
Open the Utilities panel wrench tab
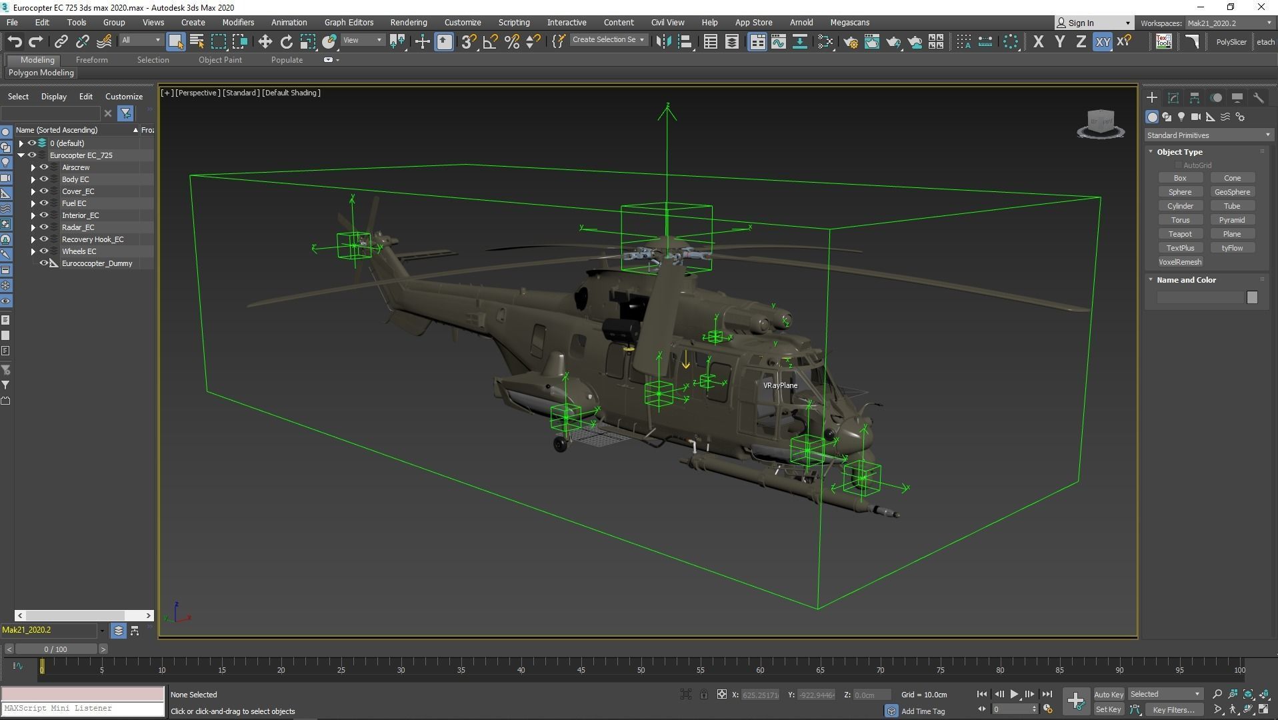pyautogui.click(x=1259, y=98)
